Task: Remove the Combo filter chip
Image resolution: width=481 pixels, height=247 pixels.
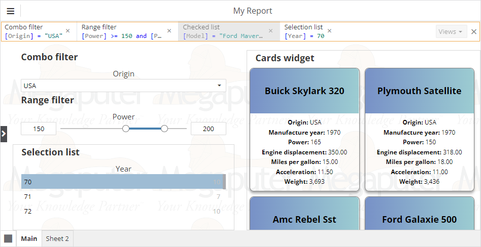Action: pos(68,31)
